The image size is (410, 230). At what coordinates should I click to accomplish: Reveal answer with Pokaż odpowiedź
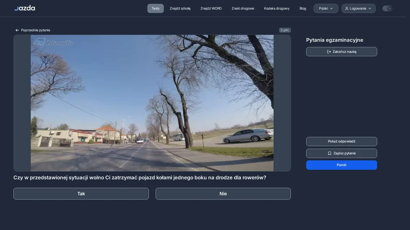342,141
